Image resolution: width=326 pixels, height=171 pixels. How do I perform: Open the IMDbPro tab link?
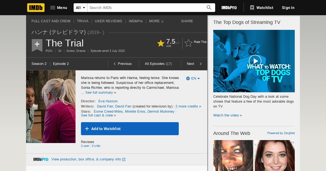(x=136, y=21)
